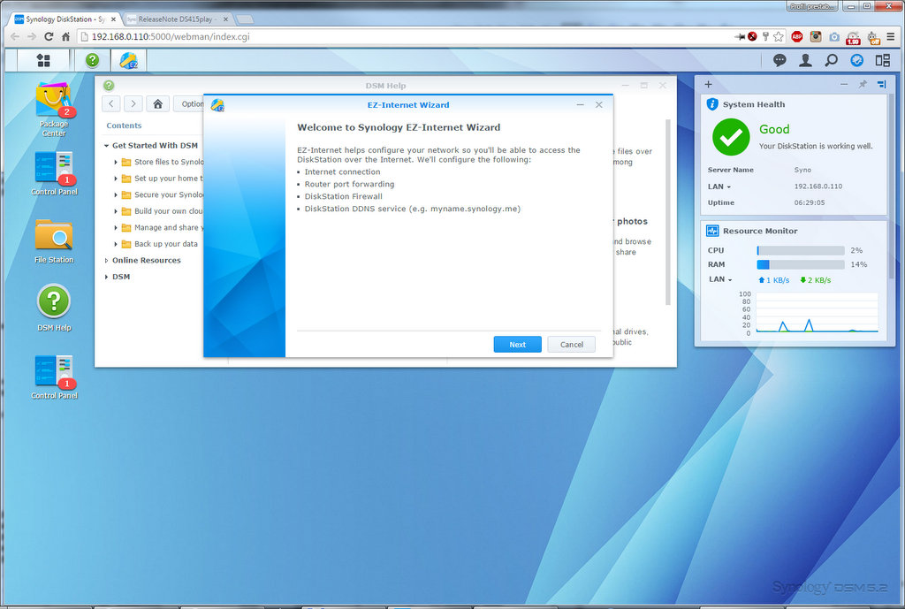The height and width of the screenshot is (609, 905).
Task: Expand the DSM help contents node
Action: pyautogui.click(x=106, y=277)
